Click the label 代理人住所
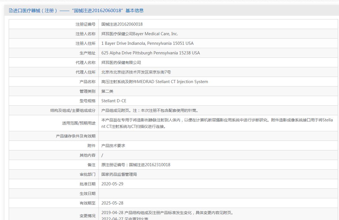Viewport: 339px width, 220px height. [85, 72]
